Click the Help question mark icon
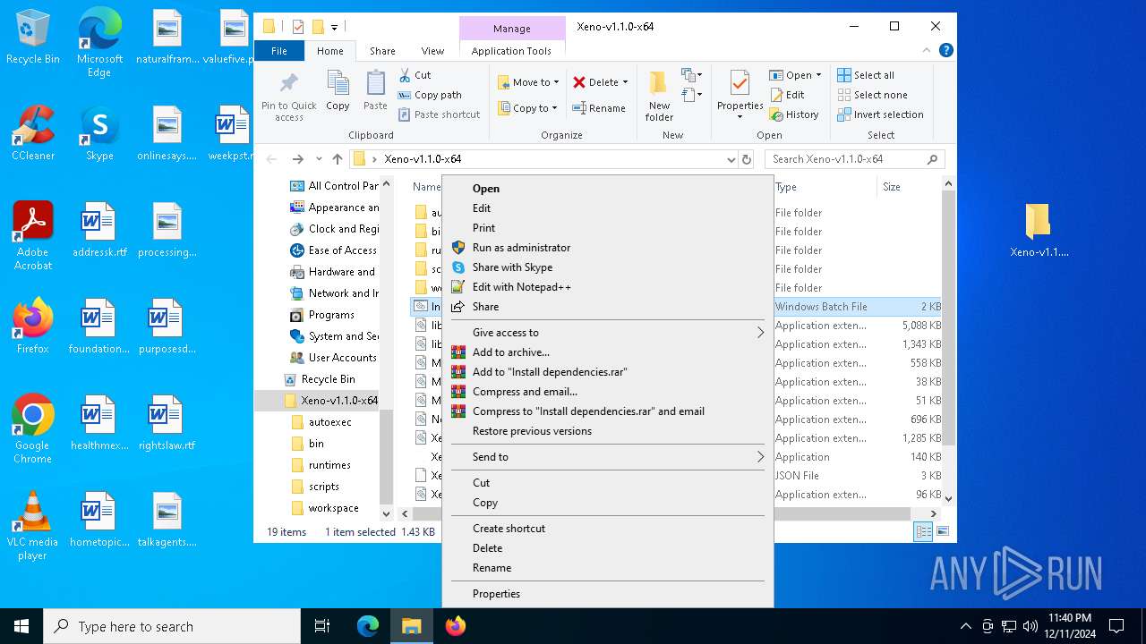Screen dimensions: 1146x644 tap(945, 51)
